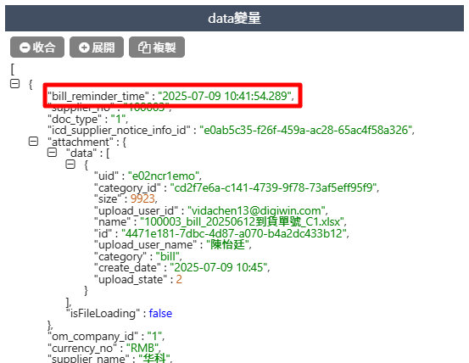Image resolution: width=469 pixels, height=363 pixels.
Task: Click the create_date timestamp value
Action: (x=218, y=267)
